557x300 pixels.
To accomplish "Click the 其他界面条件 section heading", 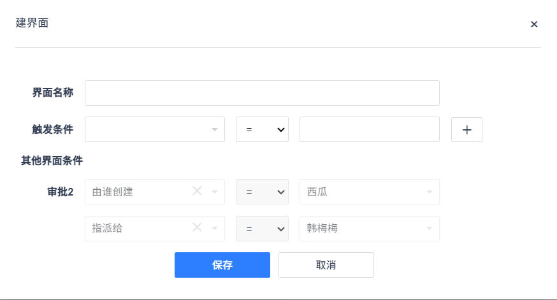I will (52, 161).
